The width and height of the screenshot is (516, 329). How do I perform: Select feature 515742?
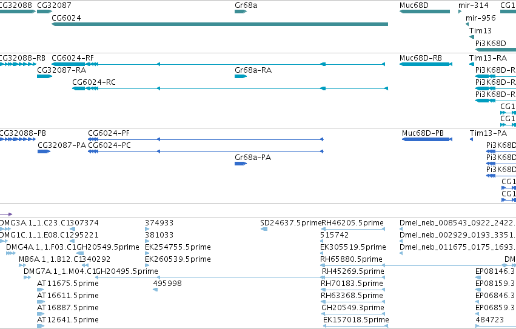[321, 241]
